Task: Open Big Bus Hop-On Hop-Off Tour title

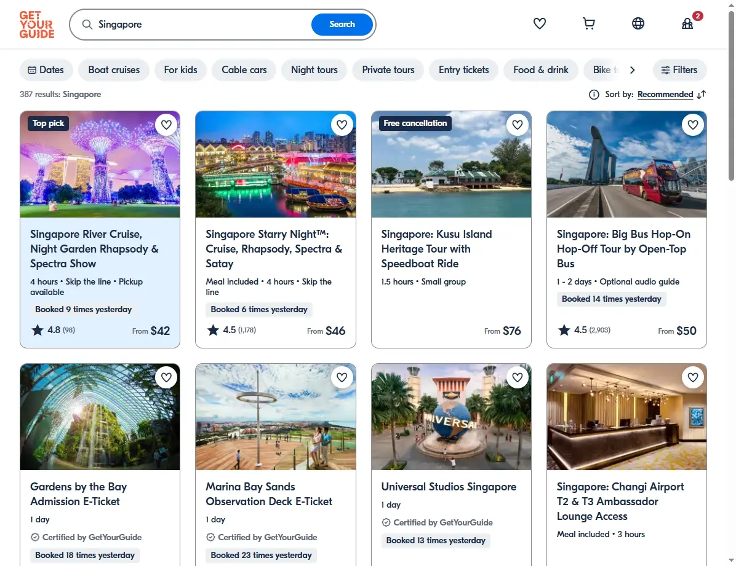Action: pos(623,249)
